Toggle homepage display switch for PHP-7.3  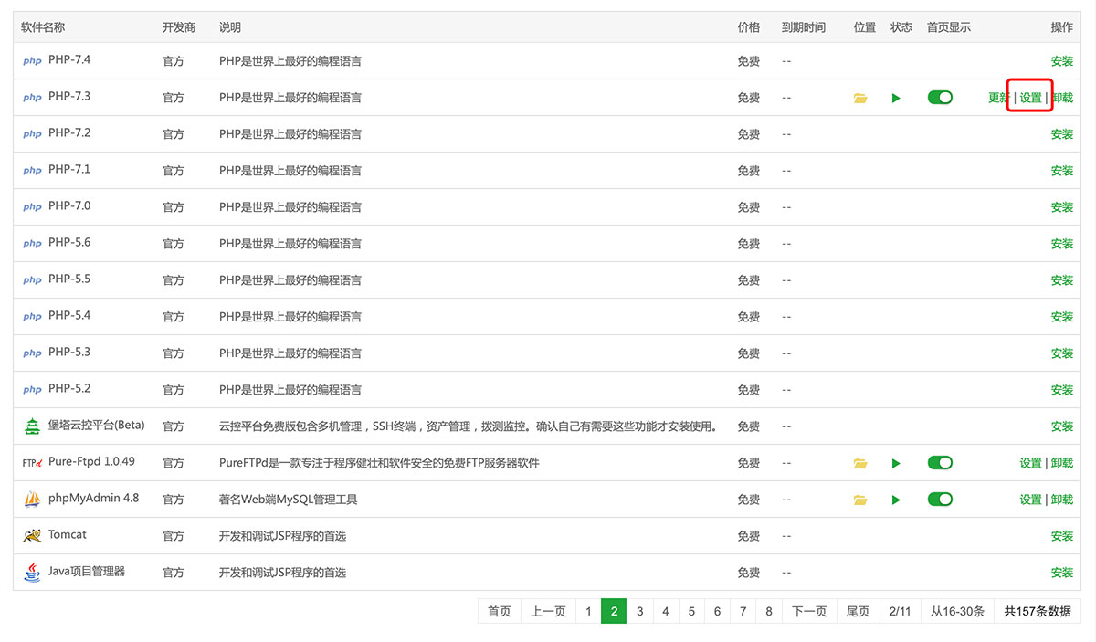[940, 97]
